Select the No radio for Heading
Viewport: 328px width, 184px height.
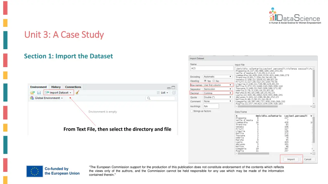pos(214,81)
